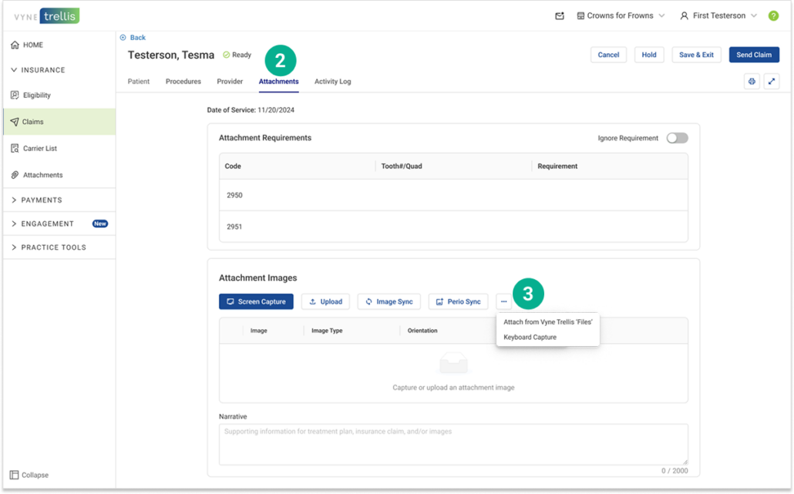Image resolution: width=794 pixels, height=494 pixels.
Task: Click the Screen Capture button
Action: pos(256,302)
